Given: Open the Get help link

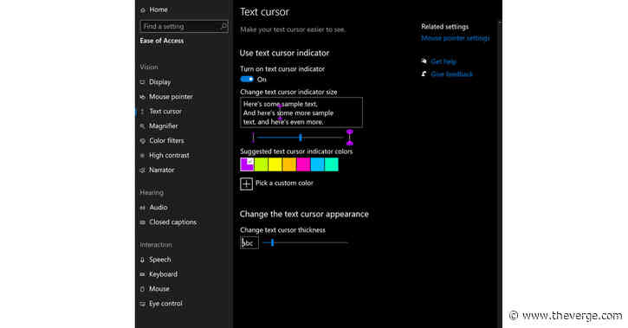Looking at the screenshot, I should coord(443,61).
